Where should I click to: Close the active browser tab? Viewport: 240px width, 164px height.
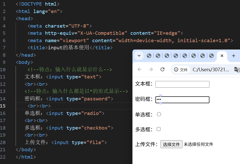222,56
